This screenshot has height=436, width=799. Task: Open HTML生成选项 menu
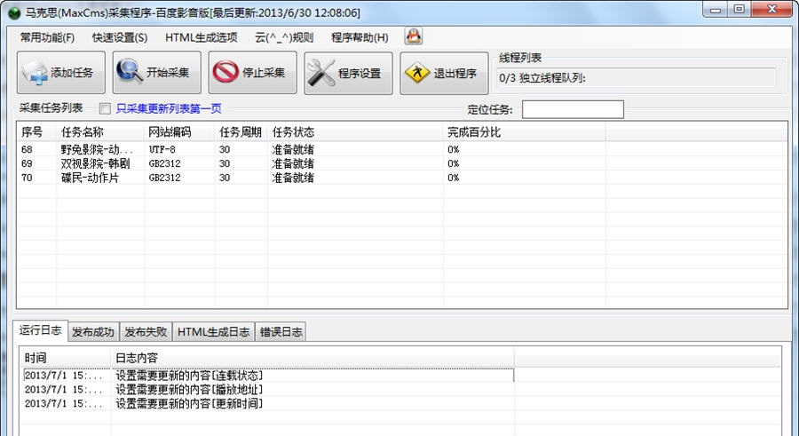click(x=202, y=37)
